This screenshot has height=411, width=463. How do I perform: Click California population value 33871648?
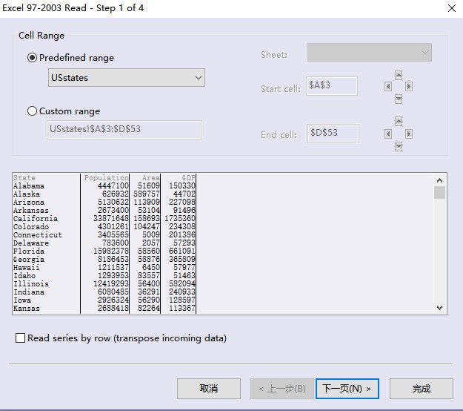pyautogui.click(x=111, y=219)
